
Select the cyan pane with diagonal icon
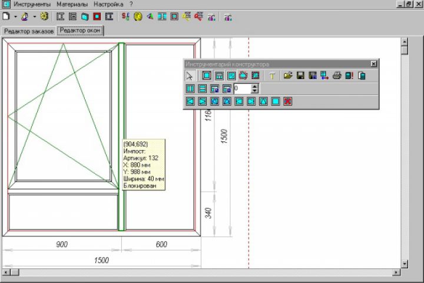click(x=231, y=75)
